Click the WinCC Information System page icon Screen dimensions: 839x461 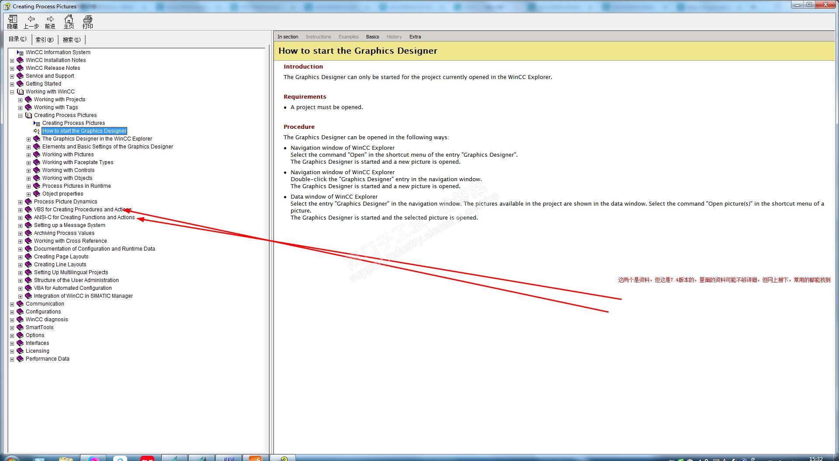(20, 52)
